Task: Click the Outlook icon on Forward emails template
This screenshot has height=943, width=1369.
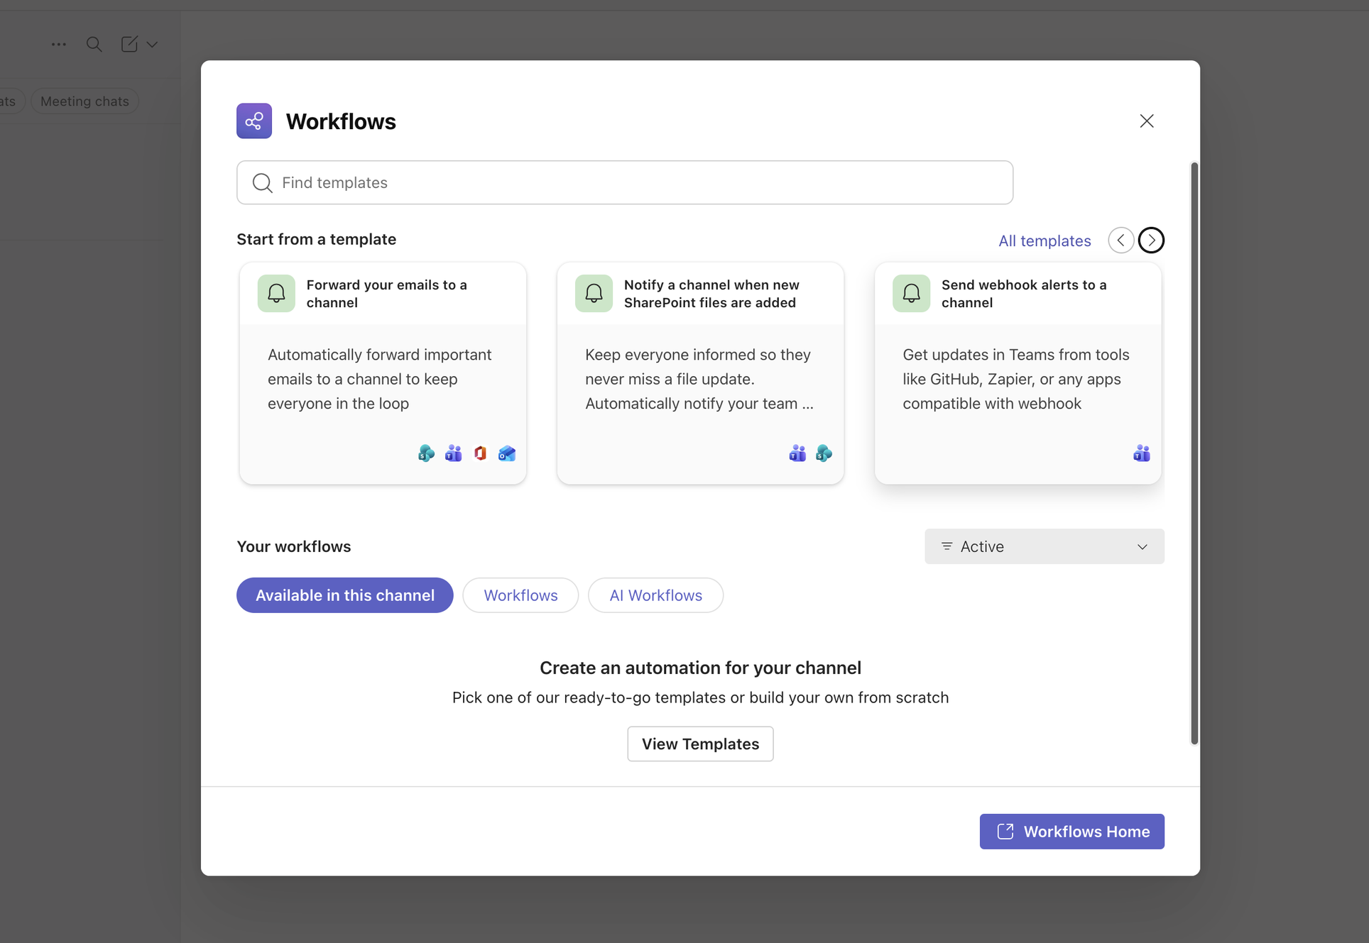Action: (x=506, y=453)
